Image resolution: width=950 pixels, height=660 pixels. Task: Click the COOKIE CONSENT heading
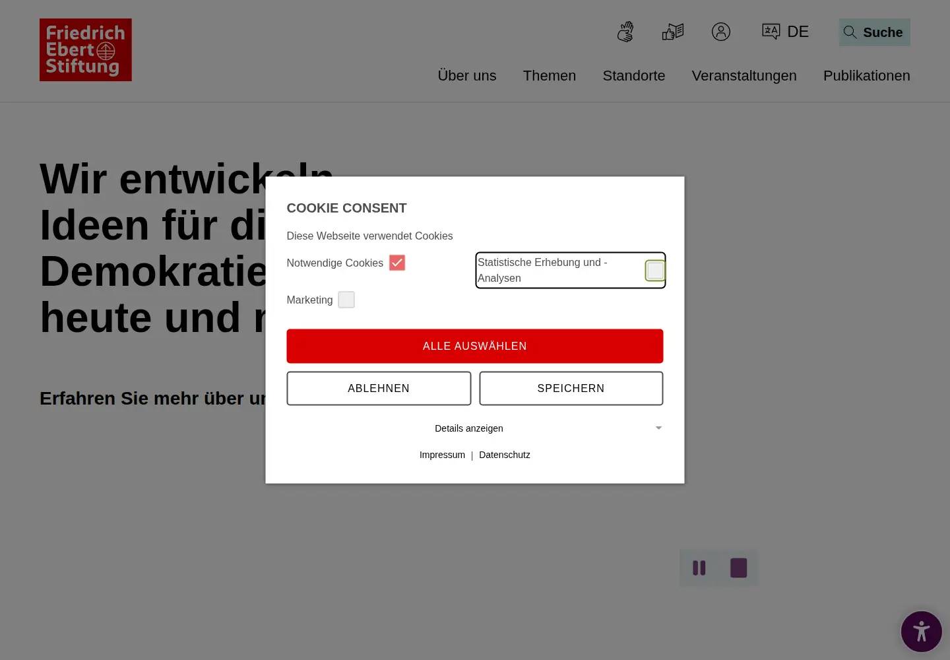[346, 208]
